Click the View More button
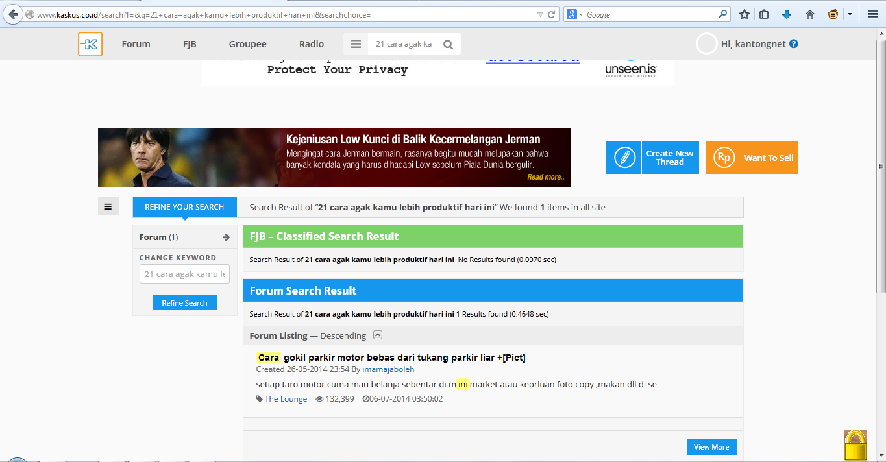886x462 pixels. [x=711, y=447]
